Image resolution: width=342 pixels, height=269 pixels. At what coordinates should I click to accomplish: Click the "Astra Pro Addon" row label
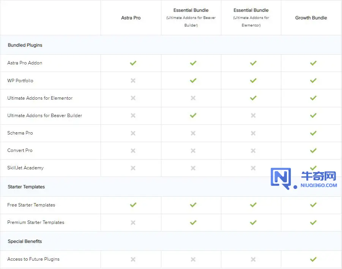(x=25, y=63)
